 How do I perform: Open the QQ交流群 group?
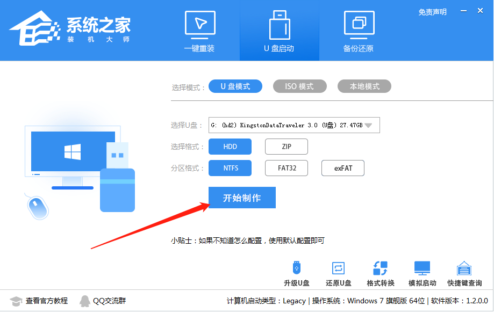pyautogui.click(x=104, y=301)
